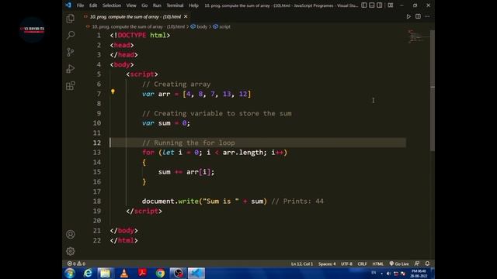Open the Manage gear icon

[x=71, y=251]
